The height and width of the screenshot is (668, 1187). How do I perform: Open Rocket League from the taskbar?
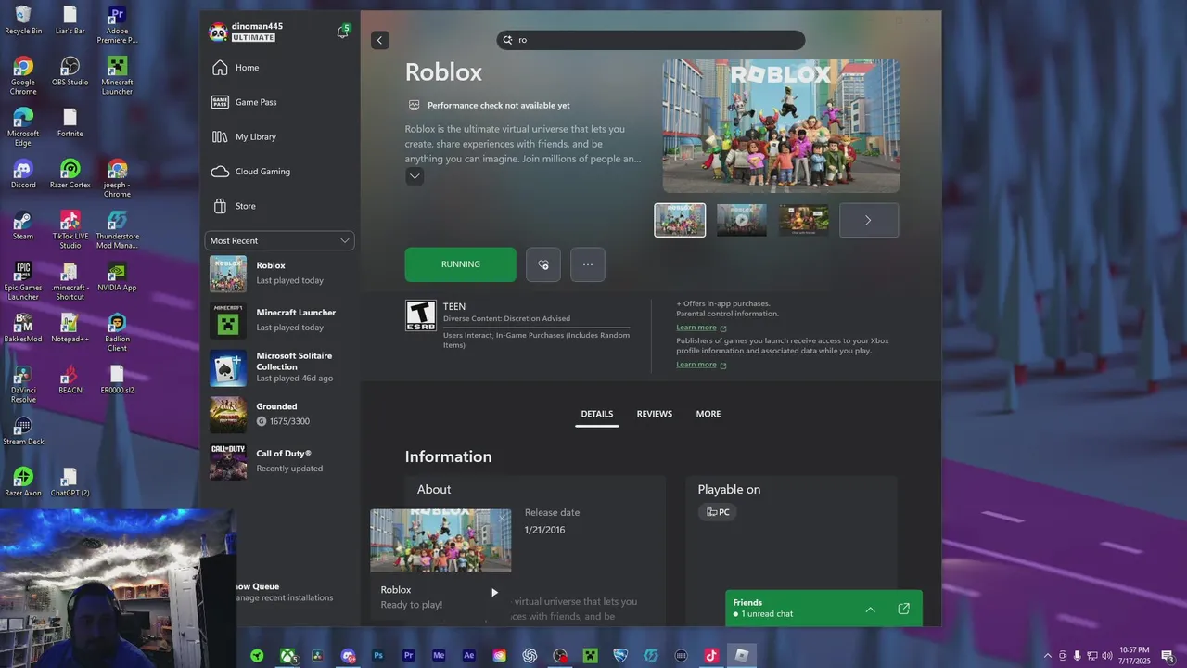620,656
